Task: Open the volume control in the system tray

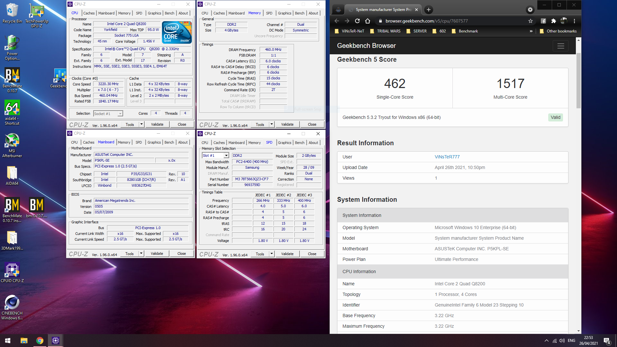Action: click(x=562, y=341)
